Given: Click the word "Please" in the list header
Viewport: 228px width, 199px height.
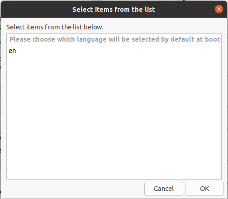Looking at the screenshot, I should pyautogui.click(x=20, y=39).
